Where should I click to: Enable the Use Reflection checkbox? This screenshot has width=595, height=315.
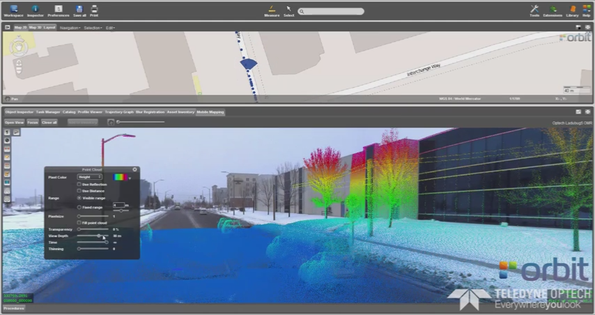79,184
